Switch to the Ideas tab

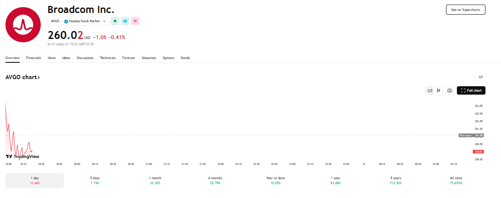coord(66,58)
